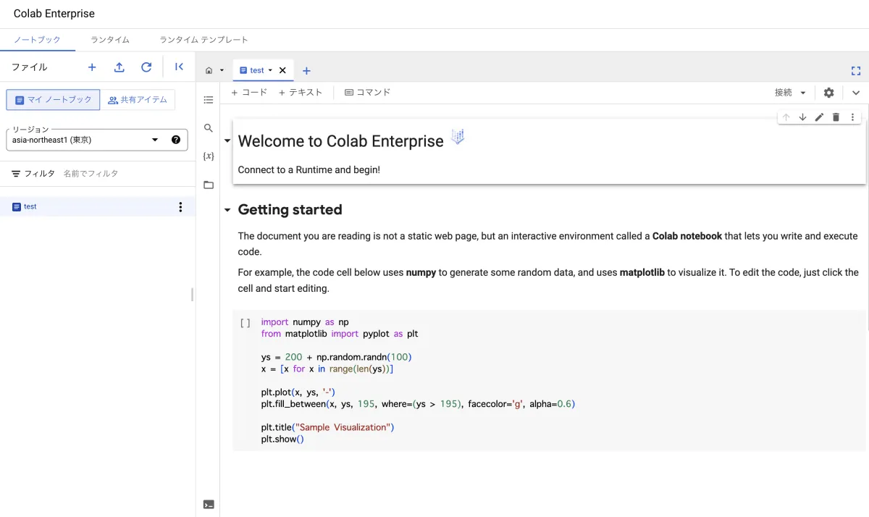
Task: Delete the selected cell with trash icon
Action: [836, 117]
